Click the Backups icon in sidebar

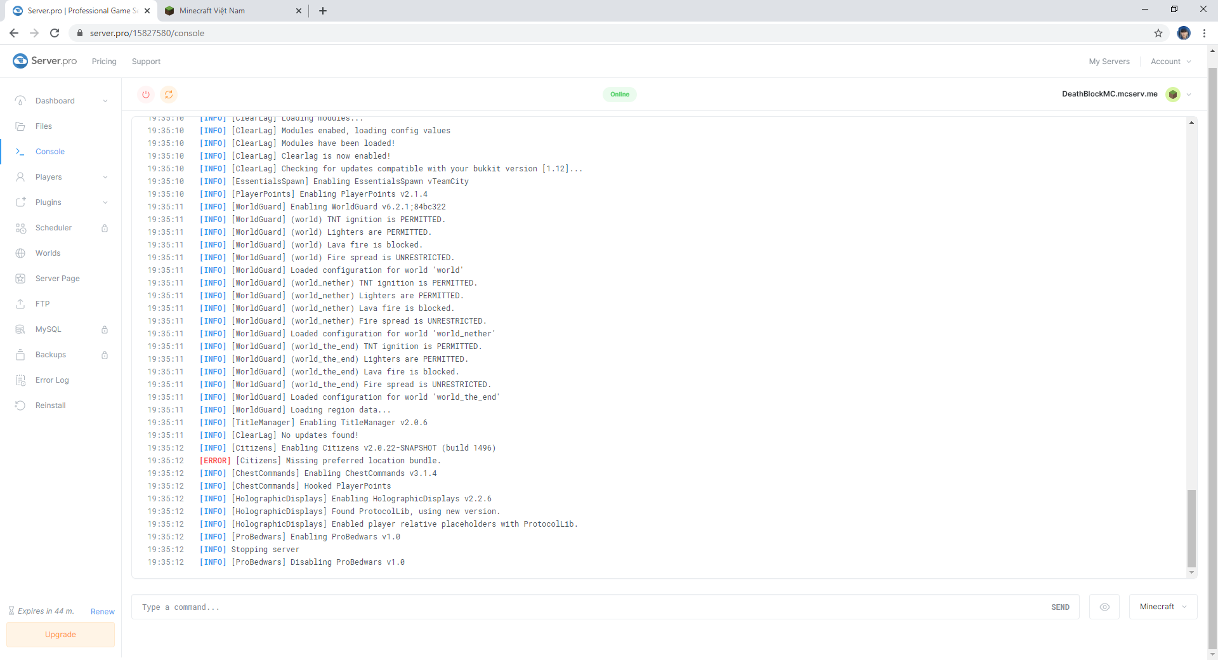pos(20,355)
